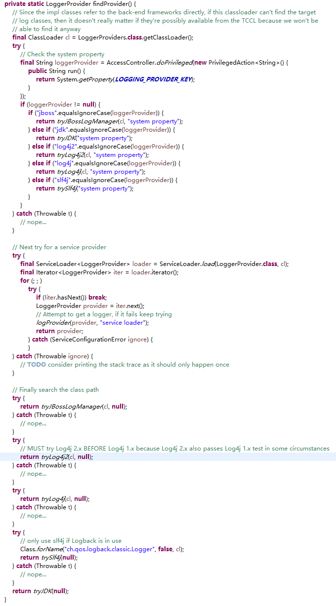This screenshot has height=606, width=336.
Task: Click tryJBossLogManager call with "system property" argument
Action: 120,121
